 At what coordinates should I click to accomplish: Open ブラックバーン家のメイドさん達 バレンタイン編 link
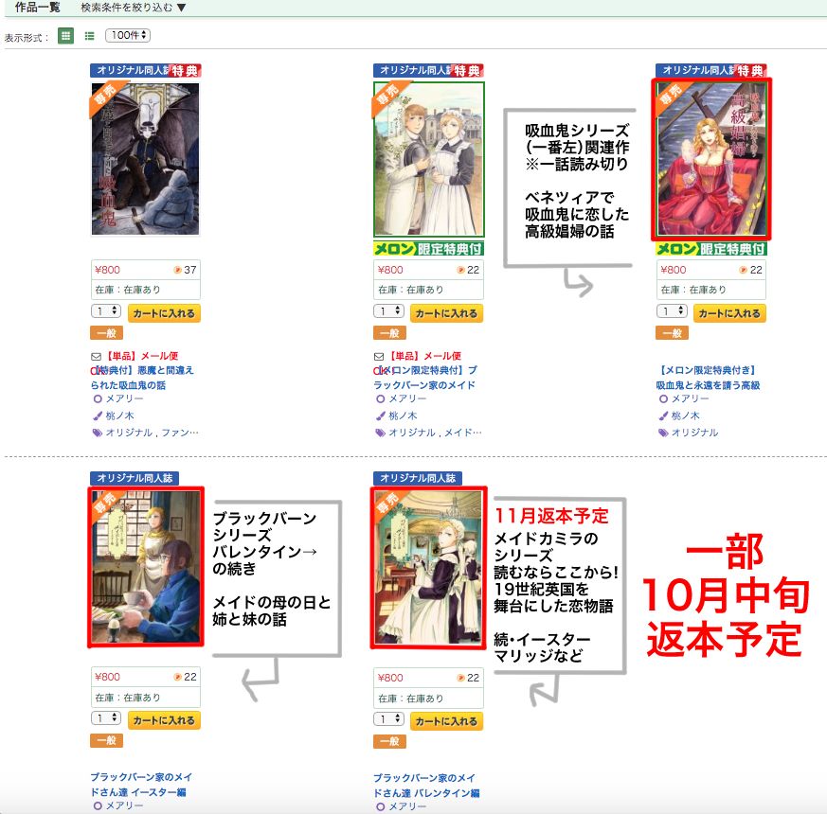[426, 786]
